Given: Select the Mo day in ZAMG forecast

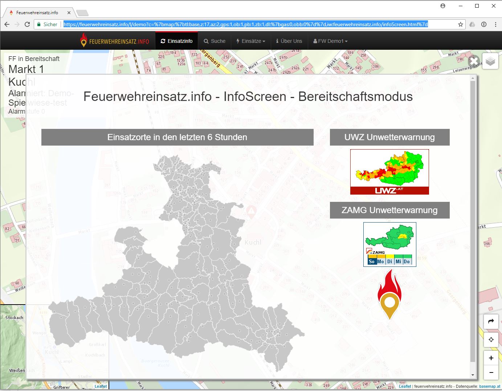Looking at the screenshot, I should (380, 261).
